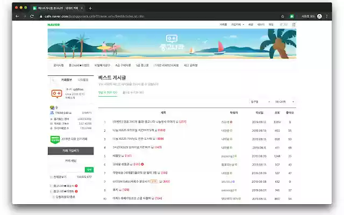The height and width of the screenshot is (215, 344).
Task: Click the login link in the top bar
Action: (283, 25)
